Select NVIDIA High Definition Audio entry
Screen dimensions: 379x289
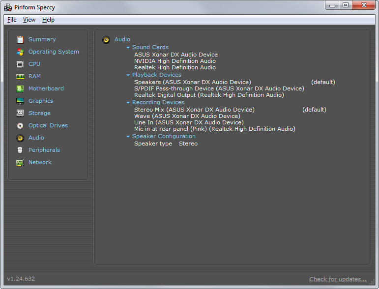(175, 61)
